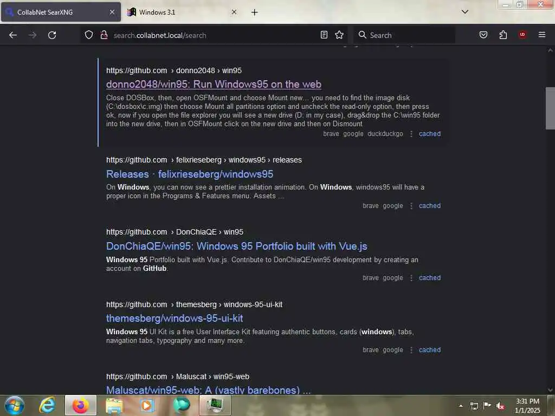Open cached link for themesberg result
This screenshot has height=416, width=555.
pyautogui.click(x=430, y=349)
